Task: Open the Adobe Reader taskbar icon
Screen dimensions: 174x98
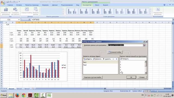Action: [30, 95]
